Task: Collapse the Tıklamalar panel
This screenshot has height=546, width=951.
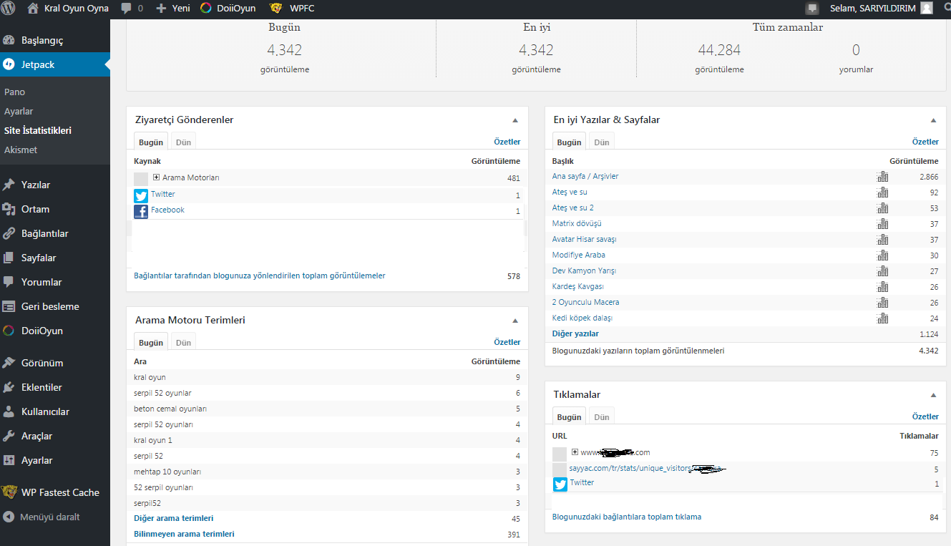Action: pyautogui.click(x=933, y=395)
